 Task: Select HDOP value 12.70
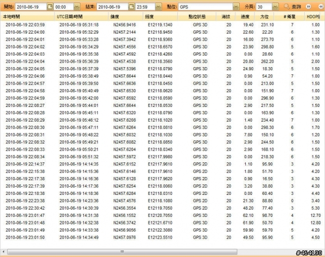315,215
